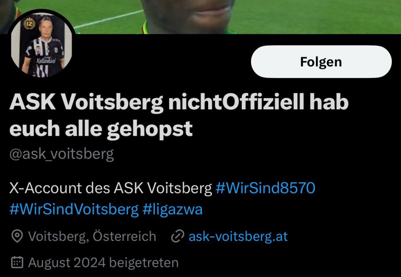Tap the Folgen button
This screenshot has height=277, width=401.
click(321, 62)
